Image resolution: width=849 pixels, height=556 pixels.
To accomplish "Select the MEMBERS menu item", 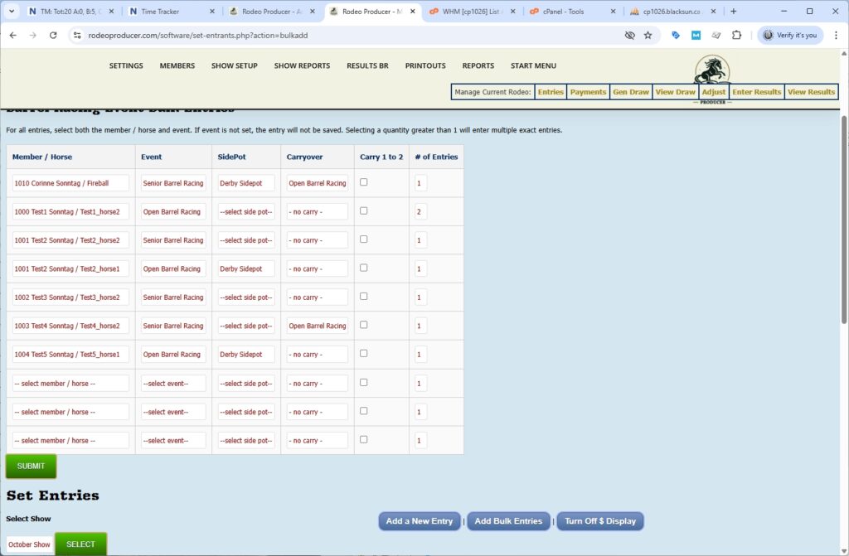I will [177, 65].
